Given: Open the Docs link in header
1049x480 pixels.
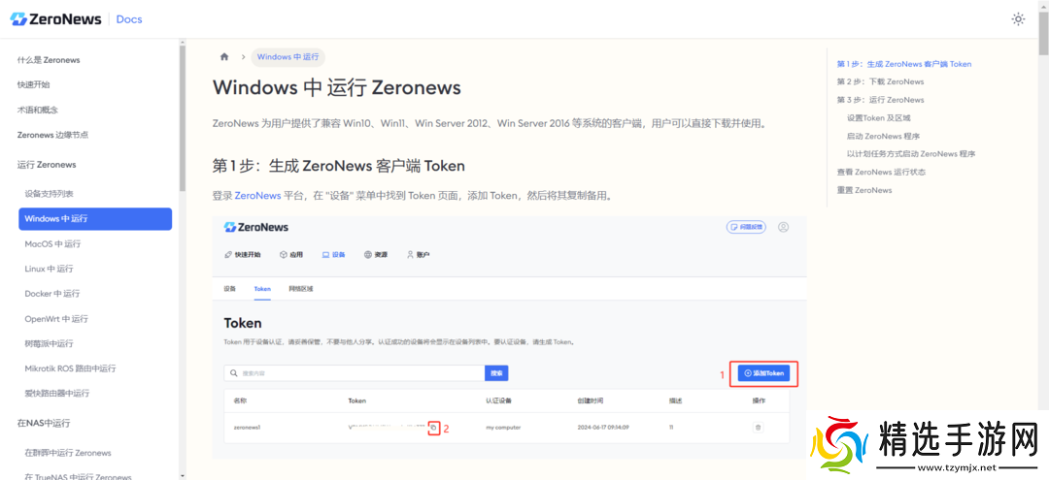Looking at the screenshot, I should tap(129, 19).
